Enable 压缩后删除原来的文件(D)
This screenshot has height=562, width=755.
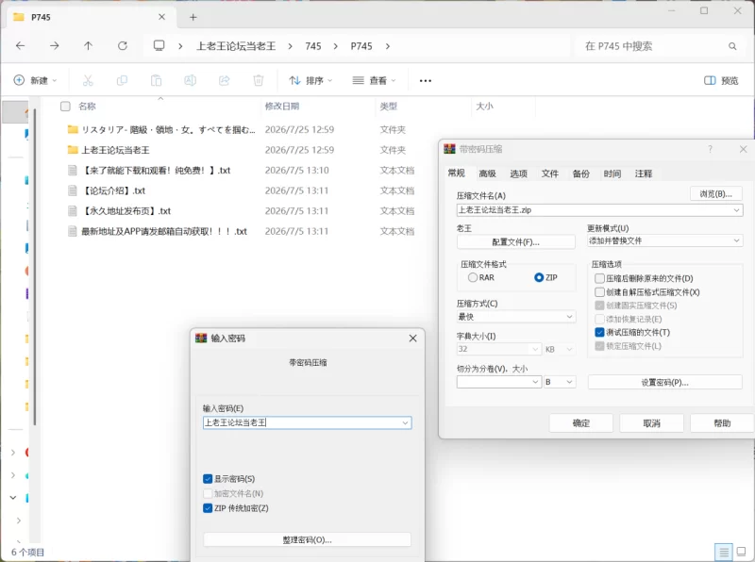(x=599, y=278)
